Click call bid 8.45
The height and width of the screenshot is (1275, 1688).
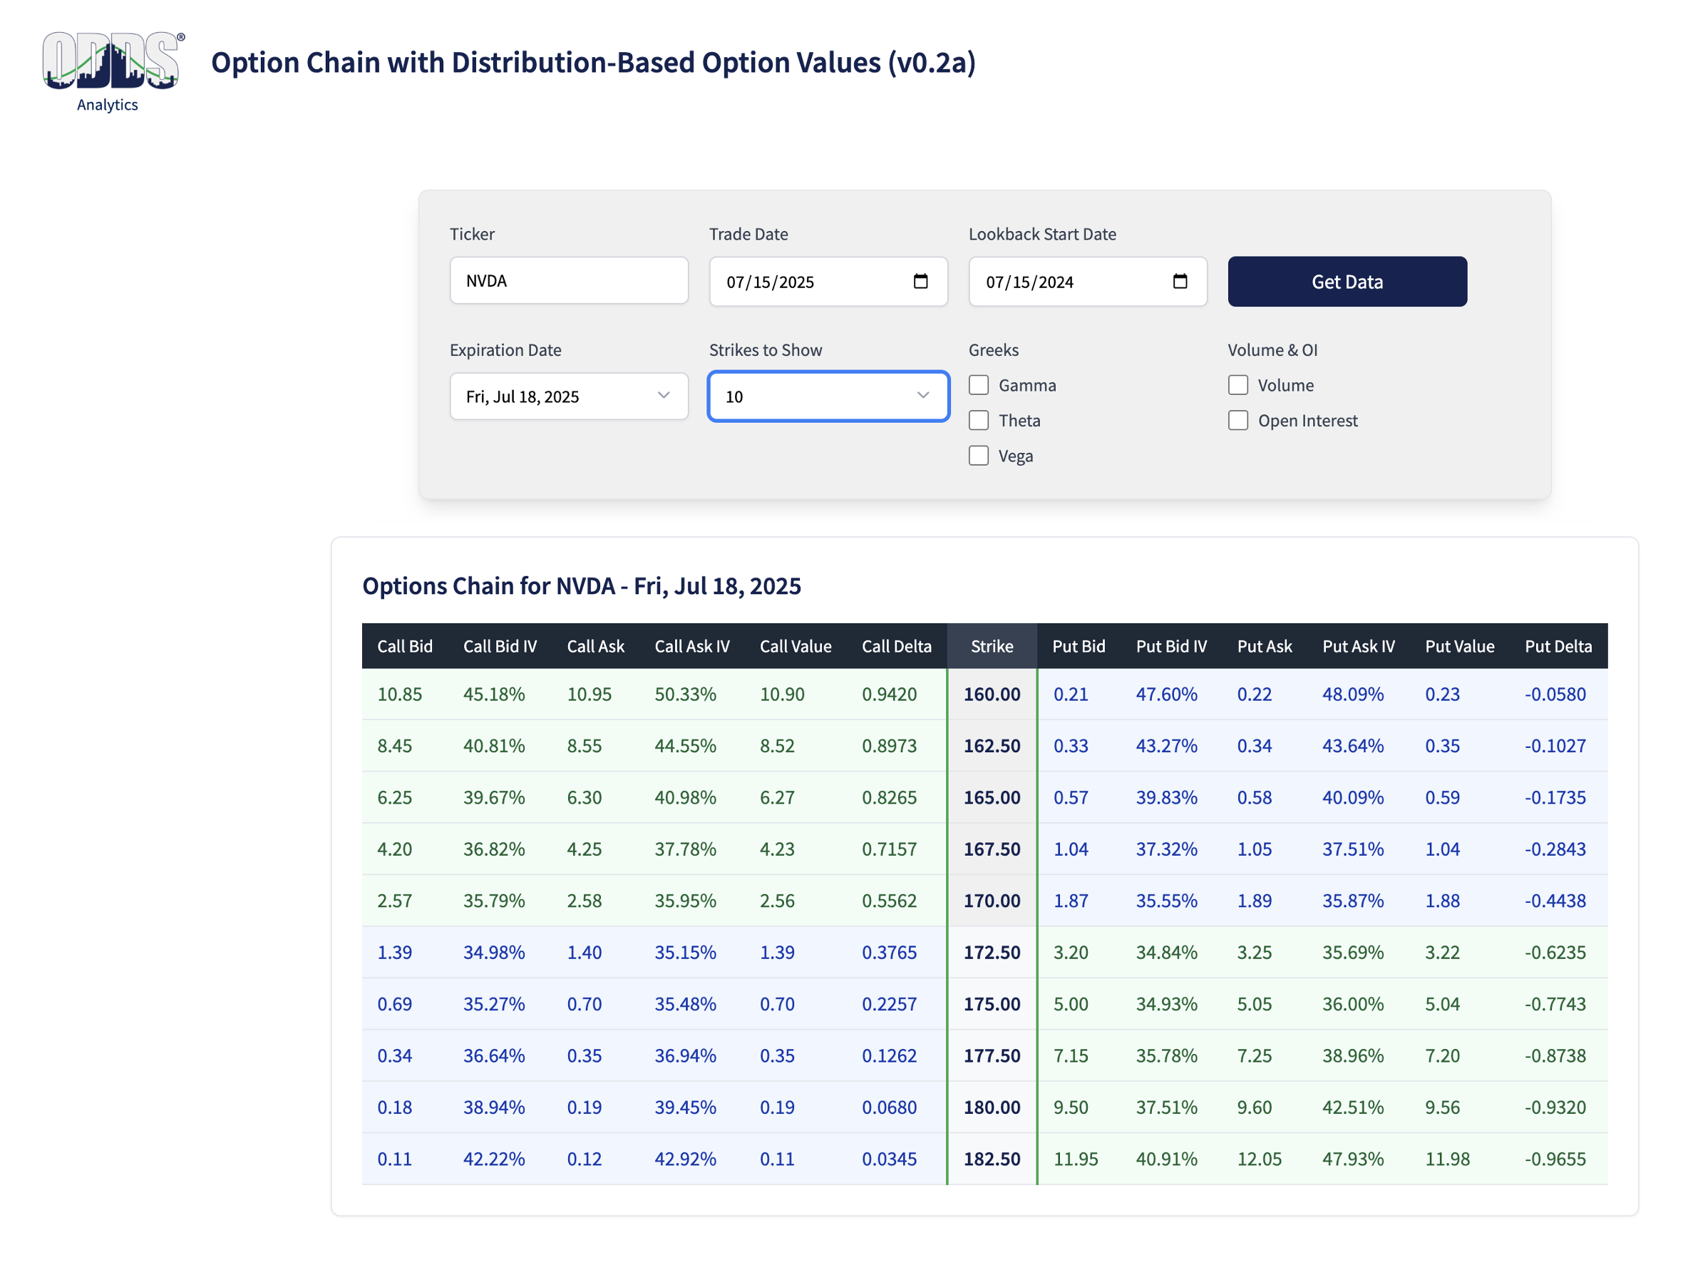(x=393, y=746)
